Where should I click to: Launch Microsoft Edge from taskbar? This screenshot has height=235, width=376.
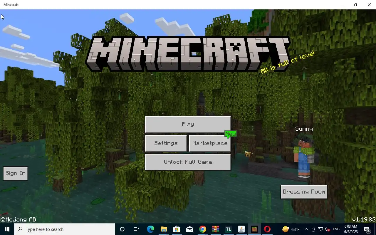(x=150, y=229)
